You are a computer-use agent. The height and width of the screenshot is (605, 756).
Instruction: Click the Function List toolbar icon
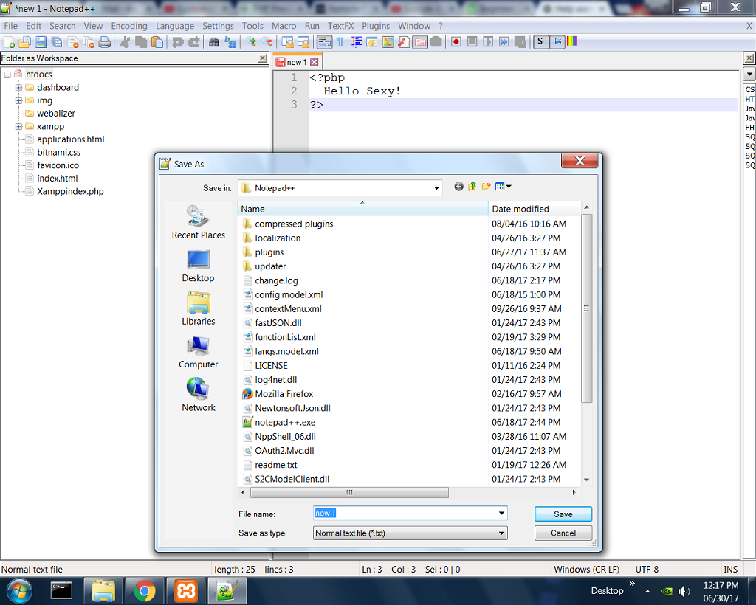(x=404, y=42)
